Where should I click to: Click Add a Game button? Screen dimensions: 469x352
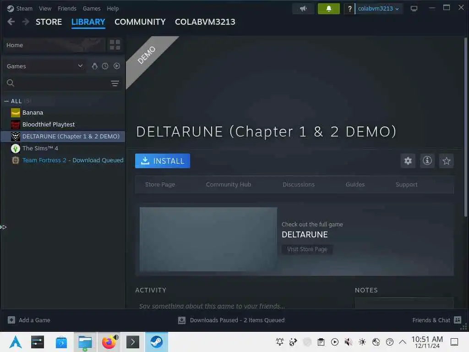[x=29, y=320]
